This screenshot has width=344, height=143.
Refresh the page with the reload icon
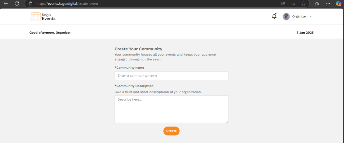[x=17, y=3]
